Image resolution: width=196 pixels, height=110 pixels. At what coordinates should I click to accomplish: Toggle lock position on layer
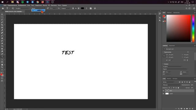coord(174,88)
